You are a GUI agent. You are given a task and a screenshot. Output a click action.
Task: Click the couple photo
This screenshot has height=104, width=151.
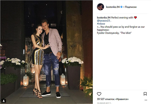pos(46,52)
